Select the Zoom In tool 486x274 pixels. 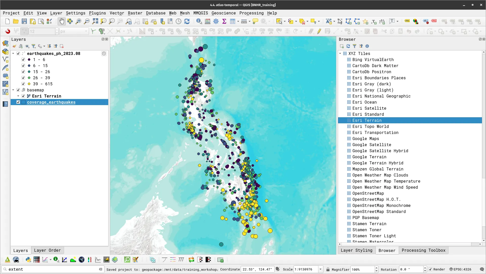coord(78,21)
